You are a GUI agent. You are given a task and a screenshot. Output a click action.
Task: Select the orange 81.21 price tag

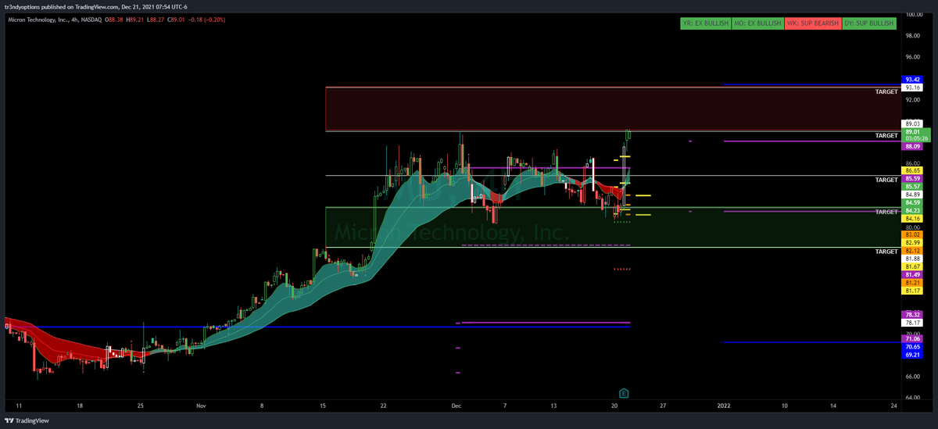[913, 283]
